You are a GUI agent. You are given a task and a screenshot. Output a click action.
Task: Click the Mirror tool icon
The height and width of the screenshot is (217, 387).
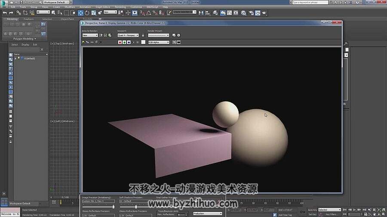(201, 13)
